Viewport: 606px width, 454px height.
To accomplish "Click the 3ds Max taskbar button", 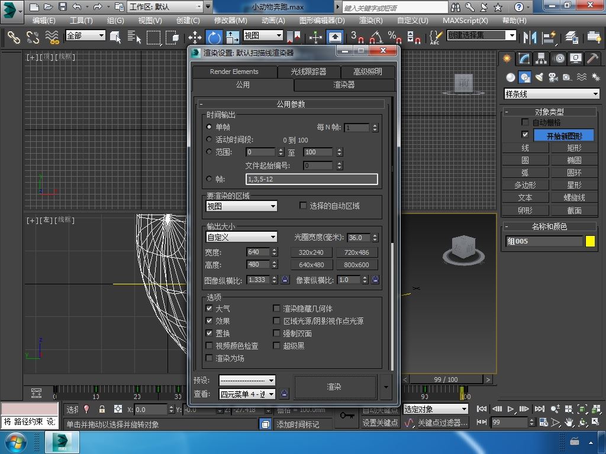I will coord(62,442).
